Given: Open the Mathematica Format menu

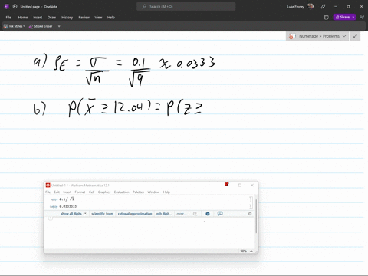Looking at the screenshot, I should (80, 192).
